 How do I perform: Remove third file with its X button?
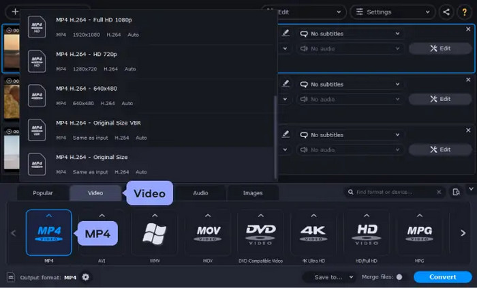[468, 130]
